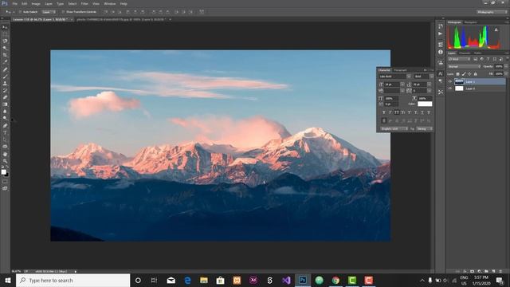The image size is (510, 287).
Task: Toggle lock transparent pixels
Action: [x=457, y=74]
